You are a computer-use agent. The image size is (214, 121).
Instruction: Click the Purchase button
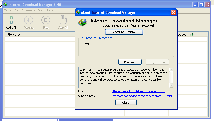point(130,62)
